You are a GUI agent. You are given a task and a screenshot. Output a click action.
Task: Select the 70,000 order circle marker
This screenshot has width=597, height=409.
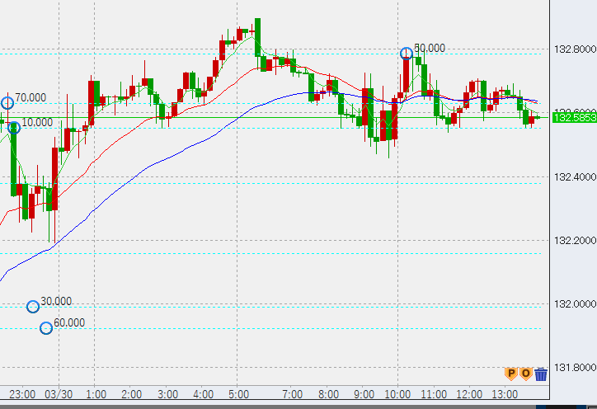[x=7, y=103]
